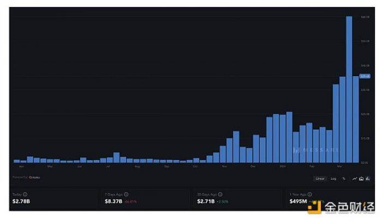
Task: Click the $60.0B y-axis label
Action: click(365, 17)
